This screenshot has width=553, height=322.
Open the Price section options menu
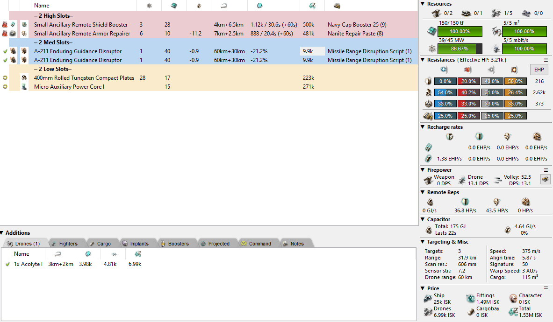(x=546, y=288)
